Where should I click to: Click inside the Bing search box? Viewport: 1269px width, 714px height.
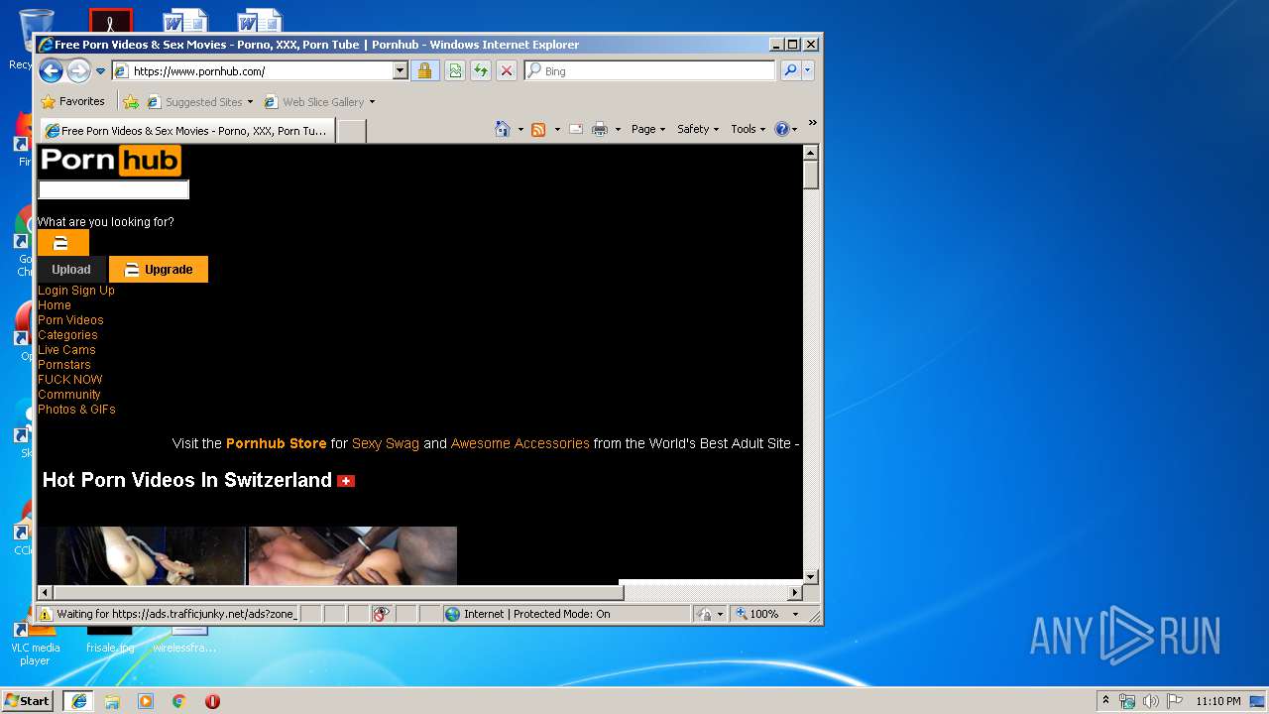(657, 71)
